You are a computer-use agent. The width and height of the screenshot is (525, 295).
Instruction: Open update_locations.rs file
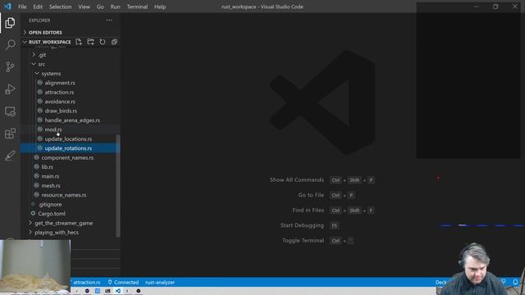pos(68,138)
